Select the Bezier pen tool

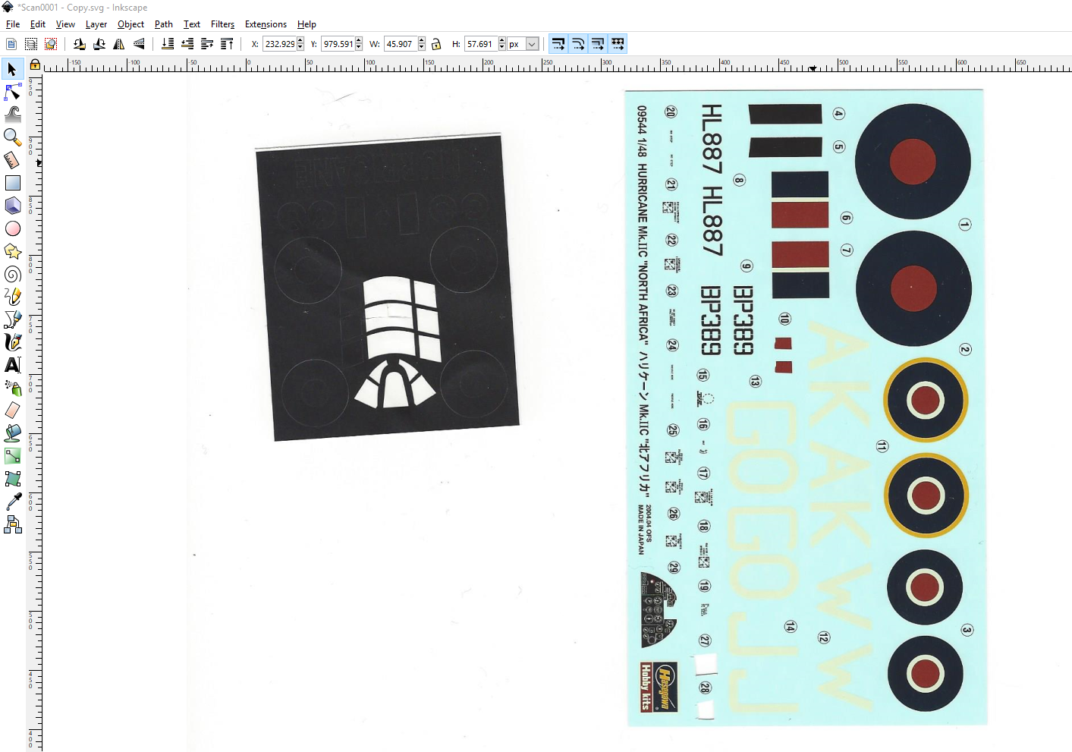pyautogui.click(x=12, y=319)
